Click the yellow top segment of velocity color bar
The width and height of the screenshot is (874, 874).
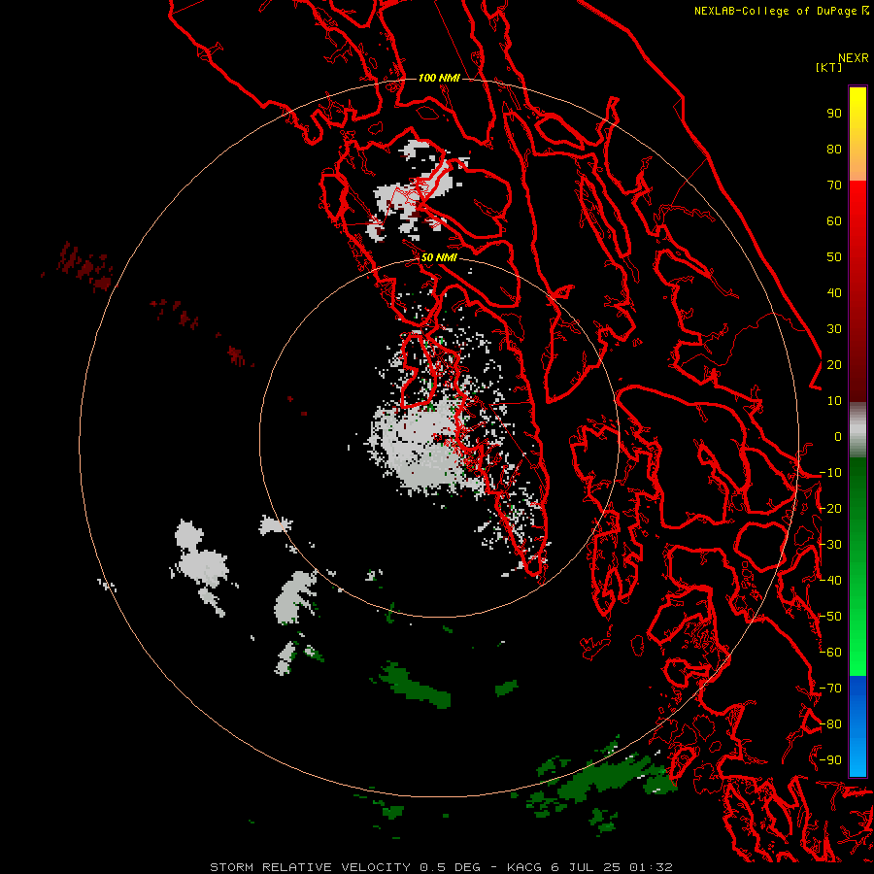(x=857, y=134)
